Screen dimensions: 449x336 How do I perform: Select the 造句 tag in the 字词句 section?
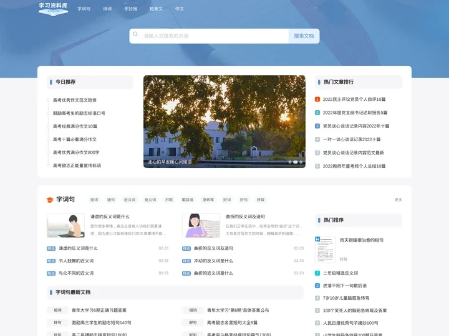pos(111,200)
